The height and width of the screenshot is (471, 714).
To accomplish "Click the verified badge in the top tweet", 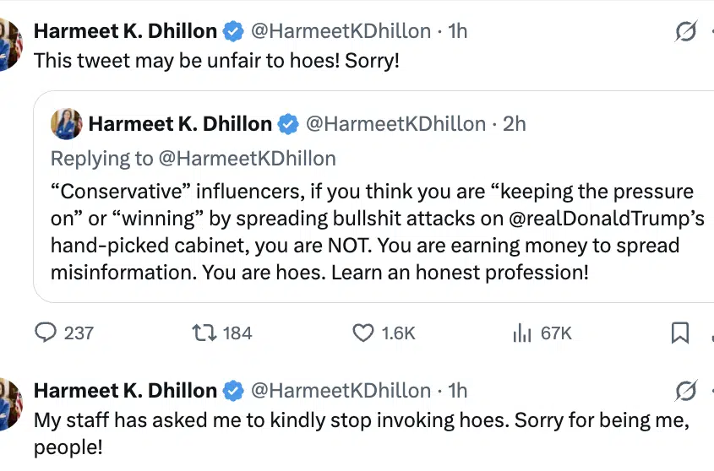I will point(232,32).
